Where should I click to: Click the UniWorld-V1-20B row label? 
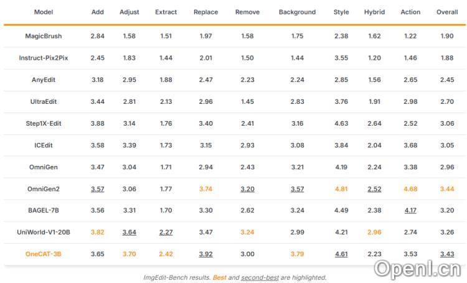(x=44, y=232)
